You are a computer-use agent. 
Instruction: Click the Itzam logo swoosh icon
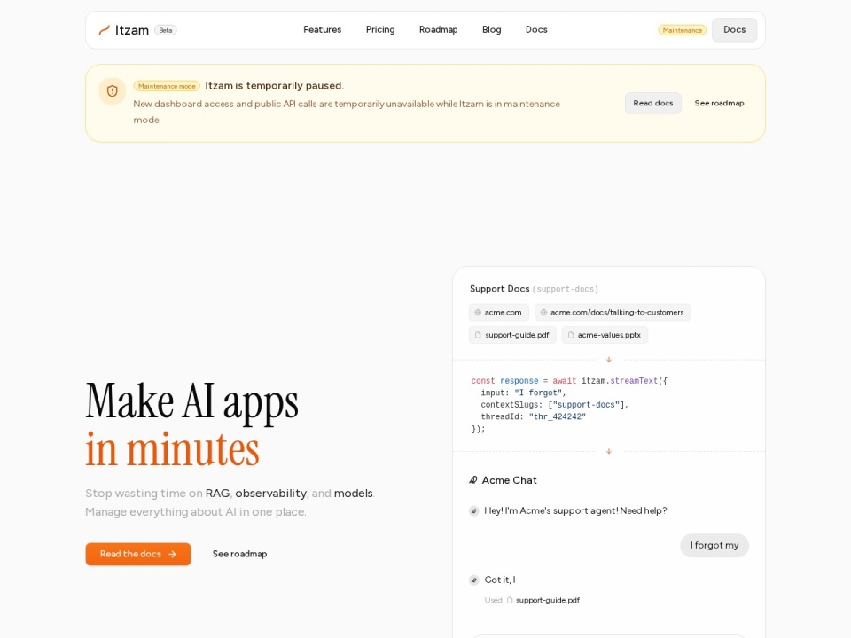(x=105, y=30)
